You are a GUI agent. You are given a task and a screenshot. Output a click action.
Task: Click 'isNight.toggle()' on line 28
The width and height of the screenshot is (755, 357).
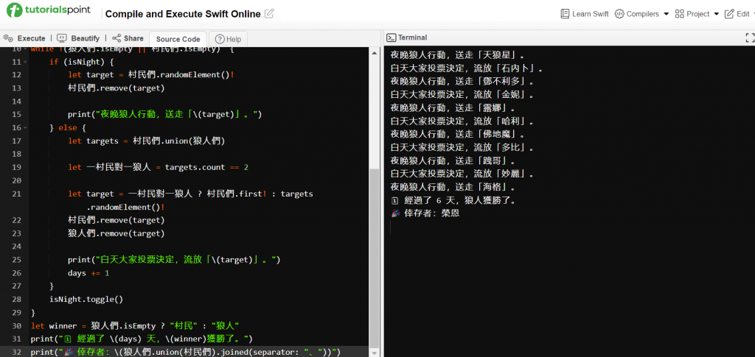point(86,300)
